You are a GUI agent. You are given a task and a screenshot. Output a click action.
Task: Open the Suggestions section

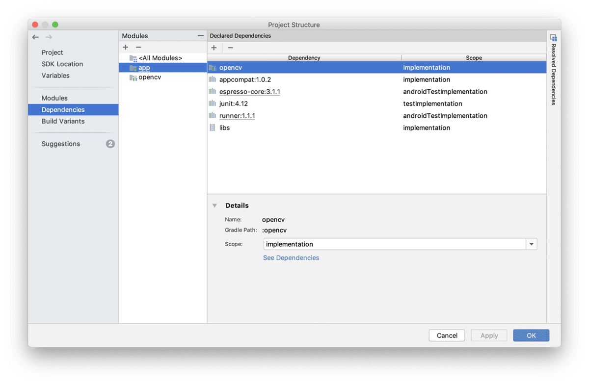[61, 144]
